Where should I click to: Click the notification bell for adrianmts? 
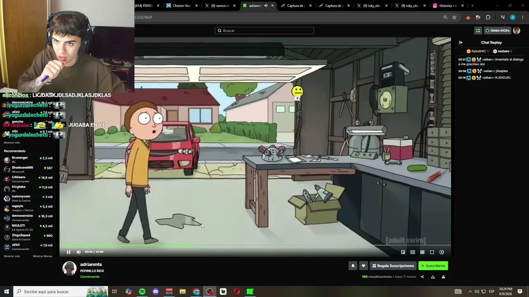353,266
